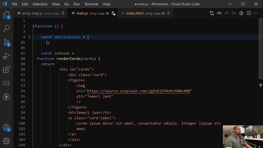Screen dimensions: 263x148
Task: Open the Run and Debug view
Action: (x=7, y=56)
